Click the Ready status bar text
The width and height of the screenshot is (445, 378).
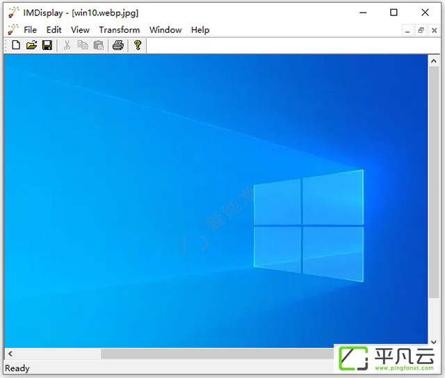click(17, 368)
